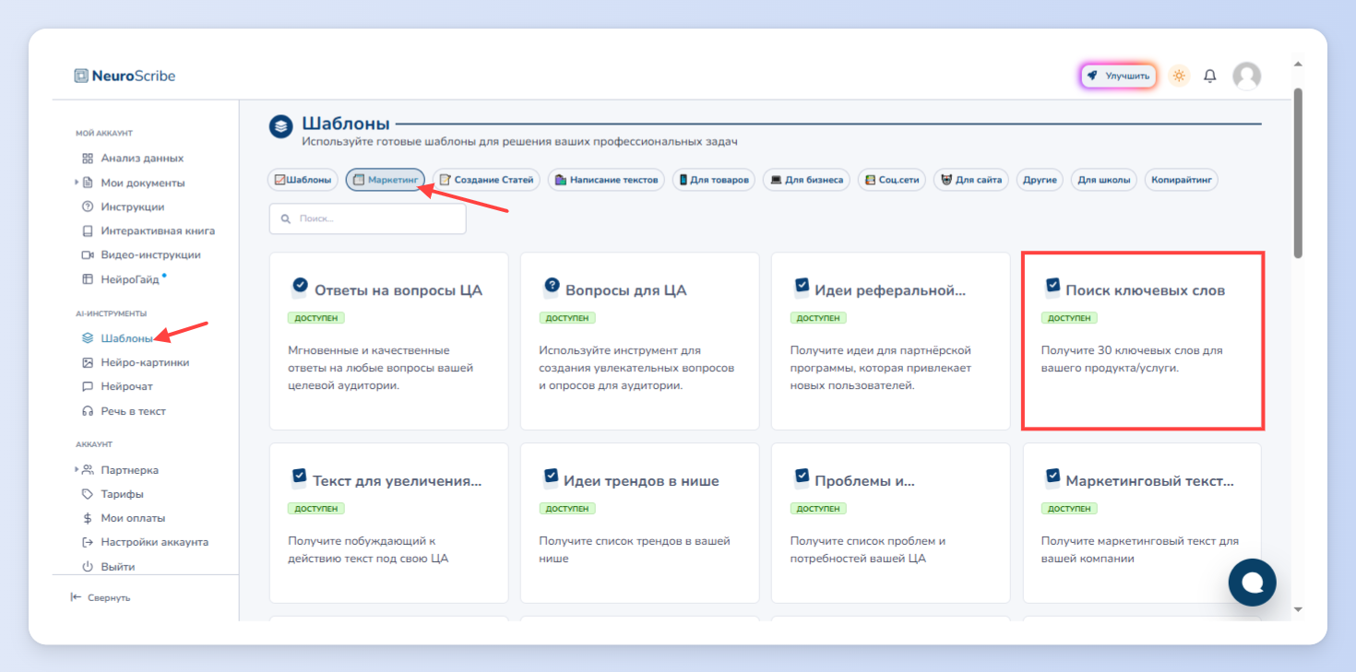
Task: Open Тарифы page
Action: coord(122,494)
